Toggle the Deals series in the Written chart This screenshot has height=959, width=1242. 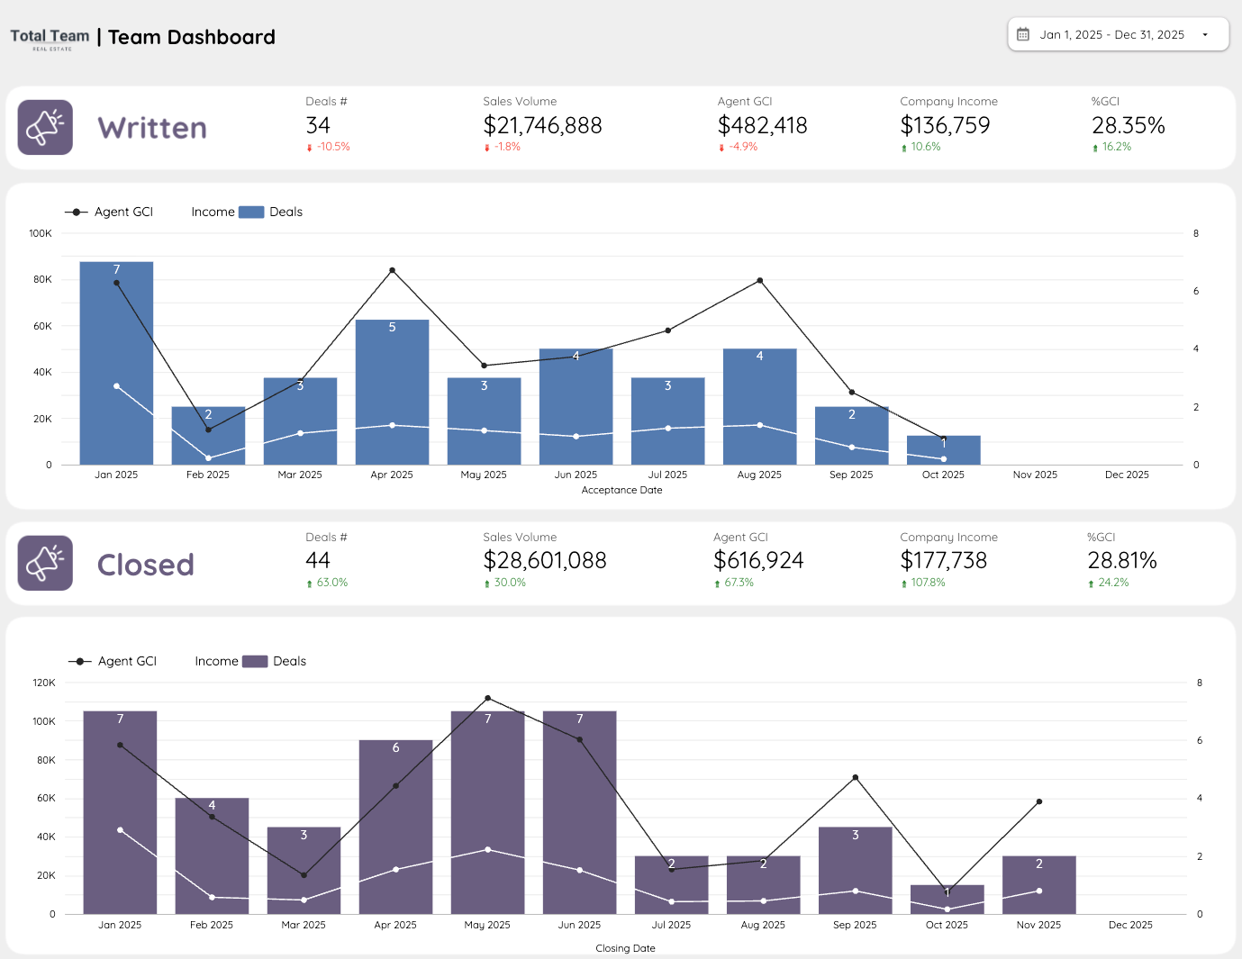[286, 212]
